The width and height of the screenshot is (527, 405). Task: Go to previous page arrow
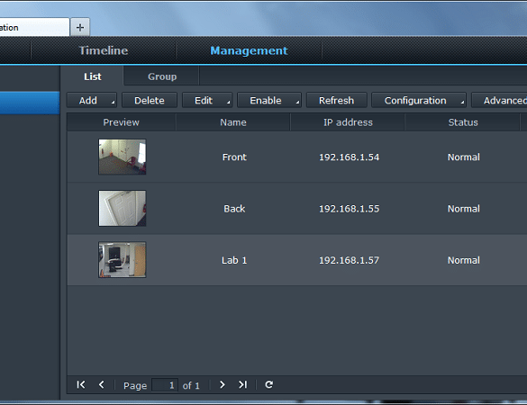coord(102,384)
